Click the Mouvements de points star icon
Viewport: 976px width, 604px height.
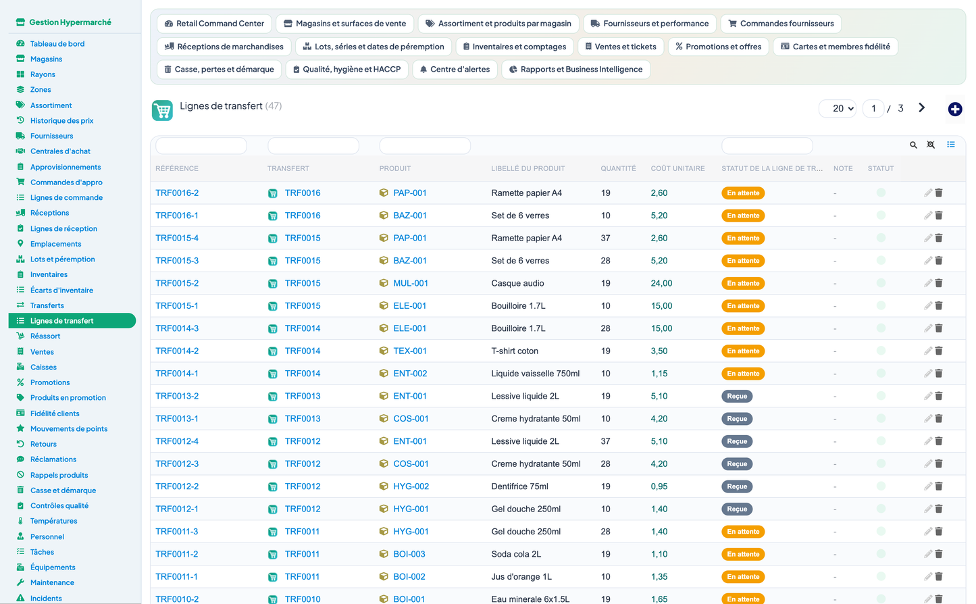coord(20,428)
